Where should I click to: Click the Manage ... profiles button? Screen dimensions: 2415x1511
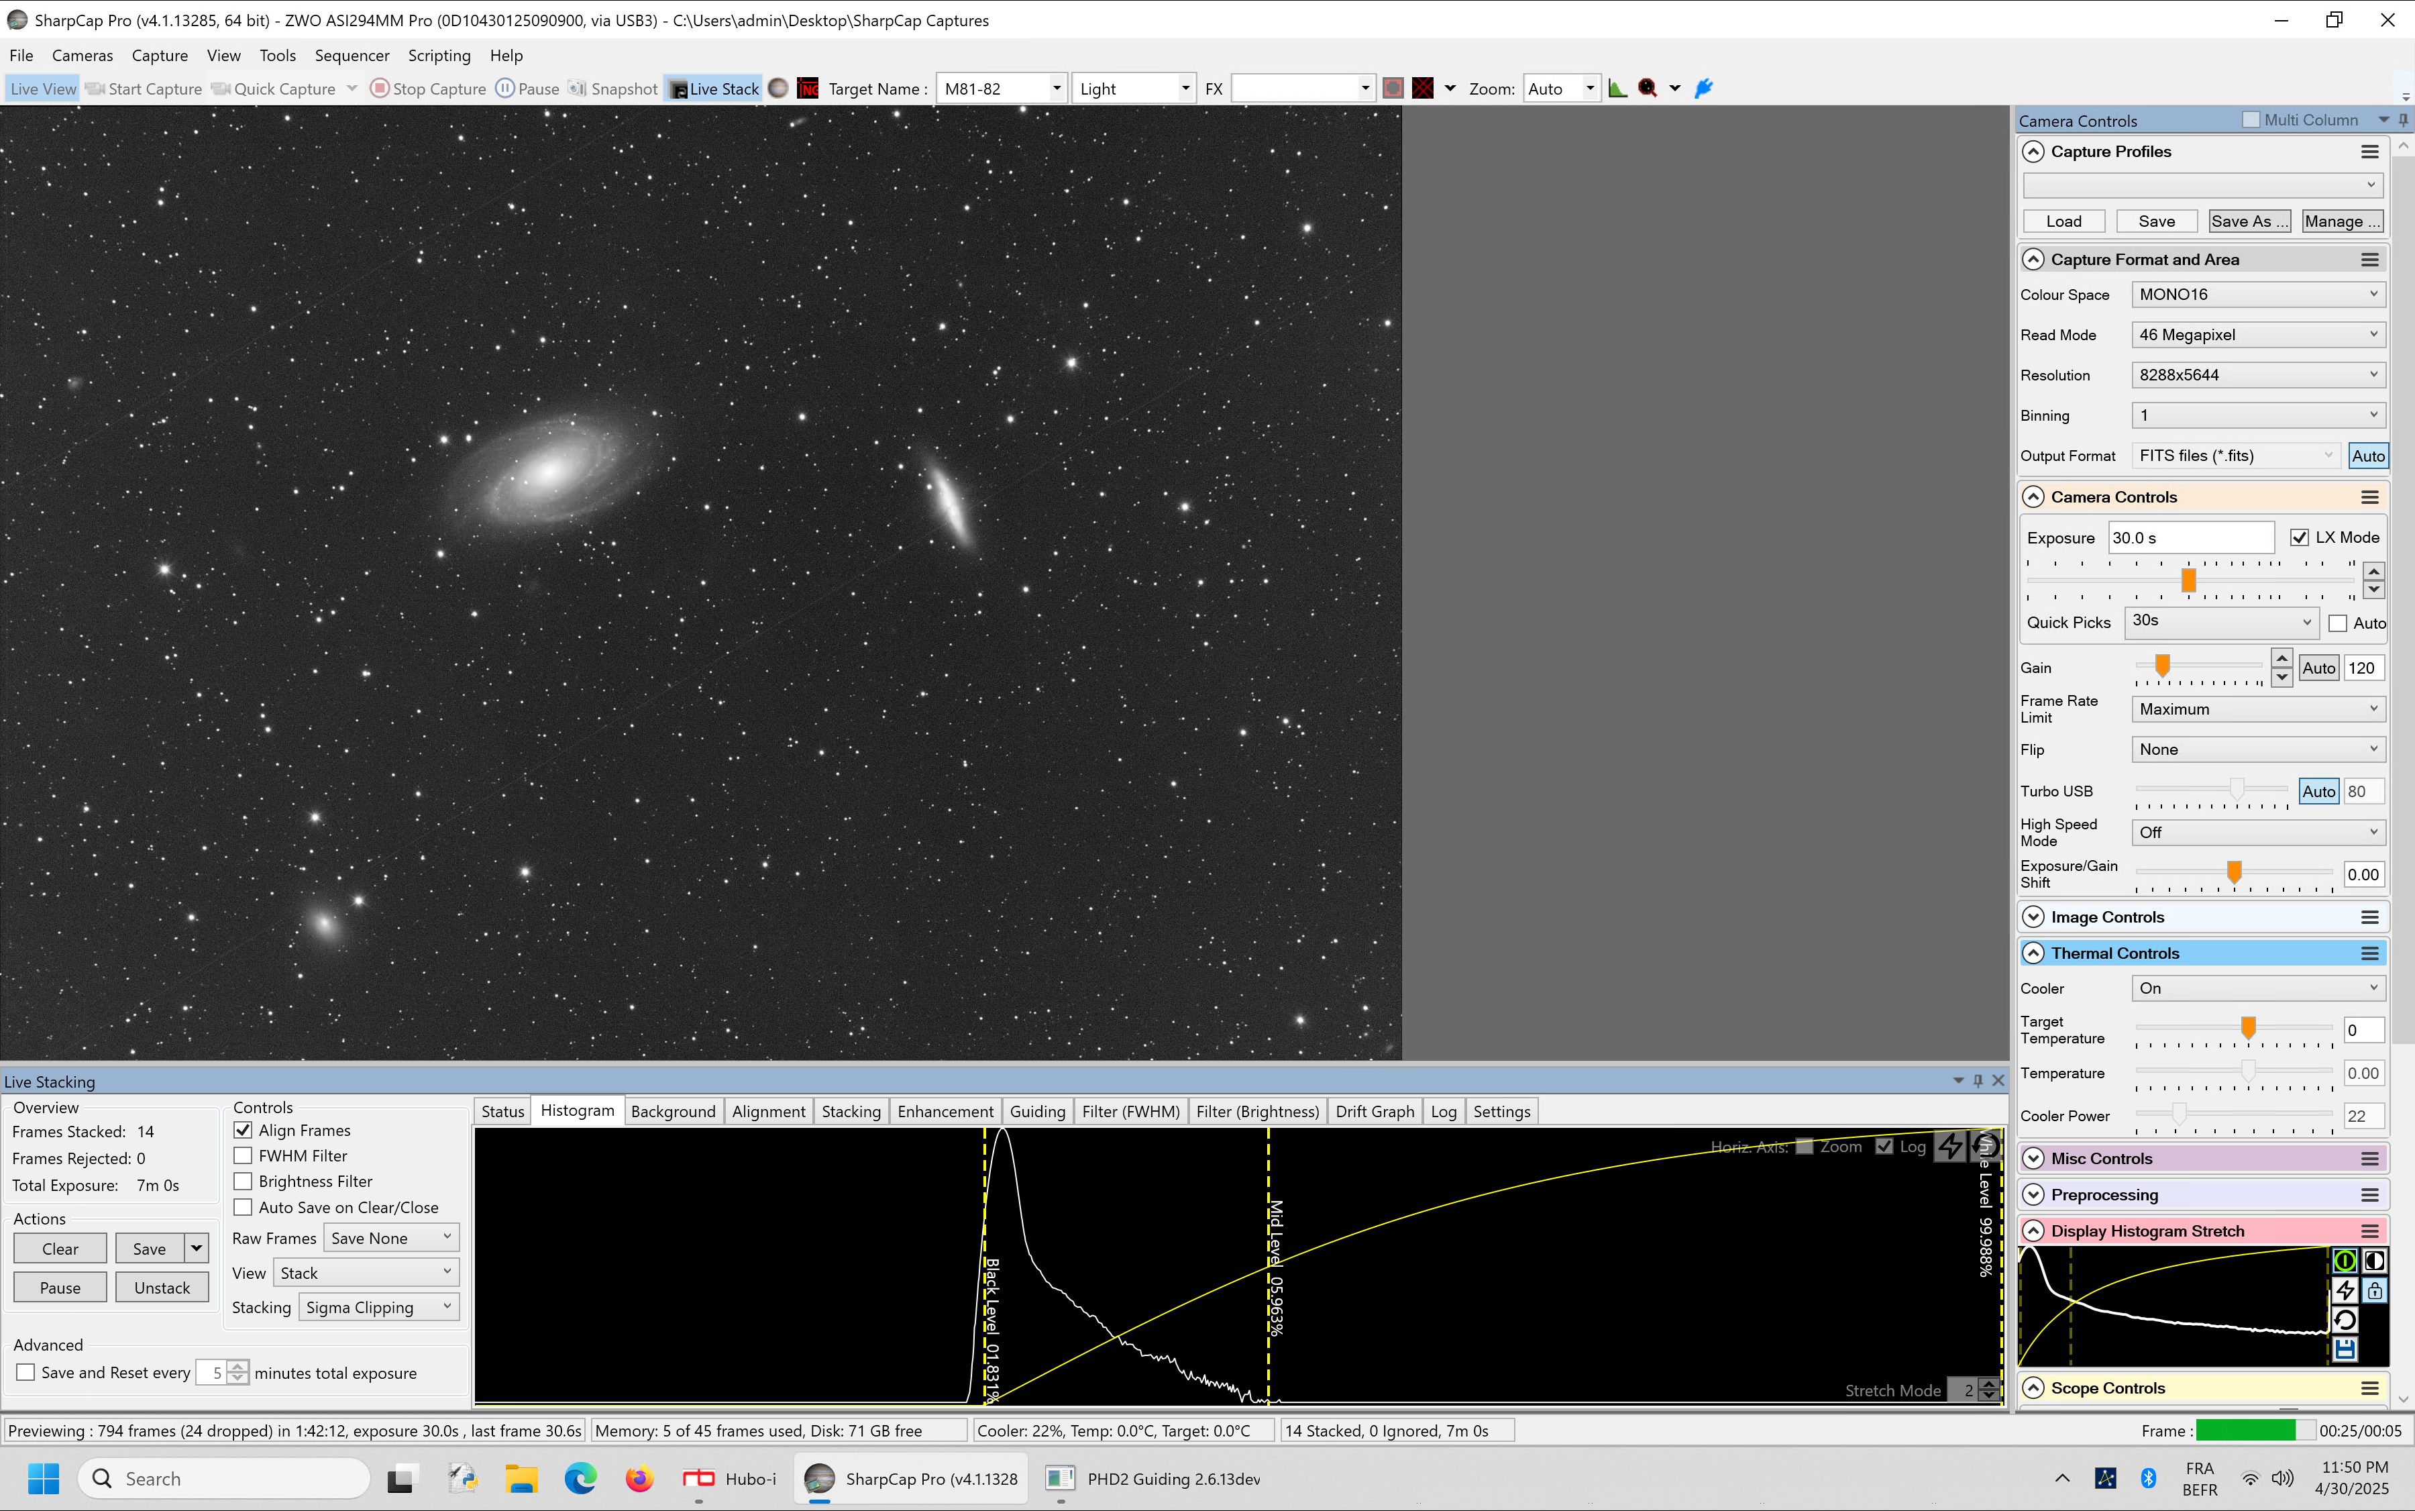click(x=2342, y=222)
